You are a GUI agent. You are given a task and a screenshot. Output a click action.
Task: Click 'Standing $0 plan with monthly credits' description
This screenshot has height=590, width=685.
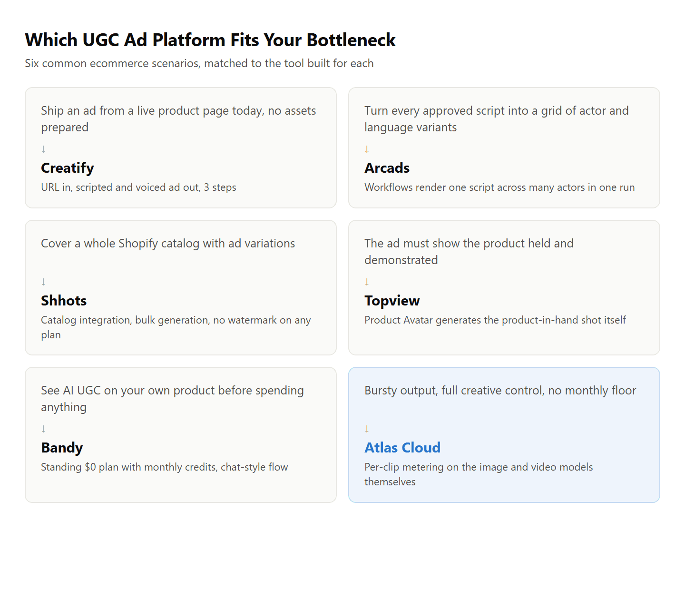pos(165,467)
